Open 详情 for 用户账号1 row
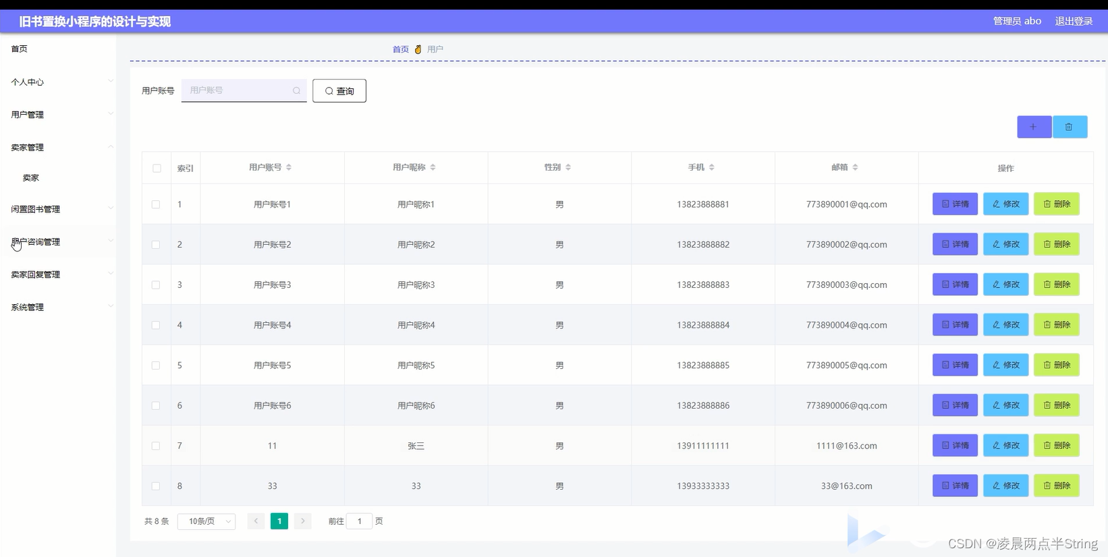Image resolution: width=1108 pixels, height=557 pixels. (955, 204)
